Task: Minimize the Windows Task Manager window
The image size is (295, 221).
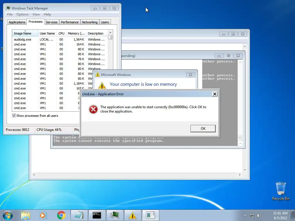Action: [x=95, y=8]
